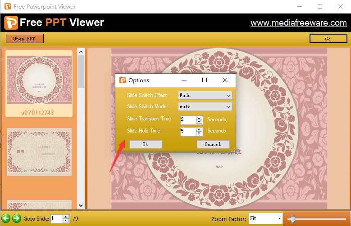351x226 pixels.
Task: Visit the www.mediafreeware.com link
Action: pos(298,23)
